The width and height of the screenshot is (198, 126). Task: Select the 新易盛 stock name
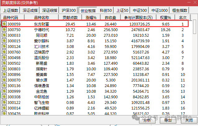tap(41, 63)
